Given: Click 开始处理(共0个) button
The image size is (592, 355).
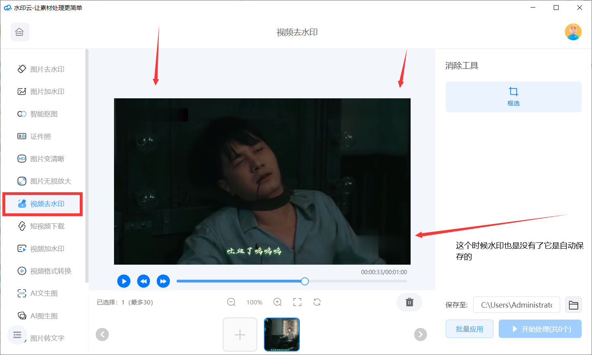Looking at the screenshot, I should [x=540, y=329].
